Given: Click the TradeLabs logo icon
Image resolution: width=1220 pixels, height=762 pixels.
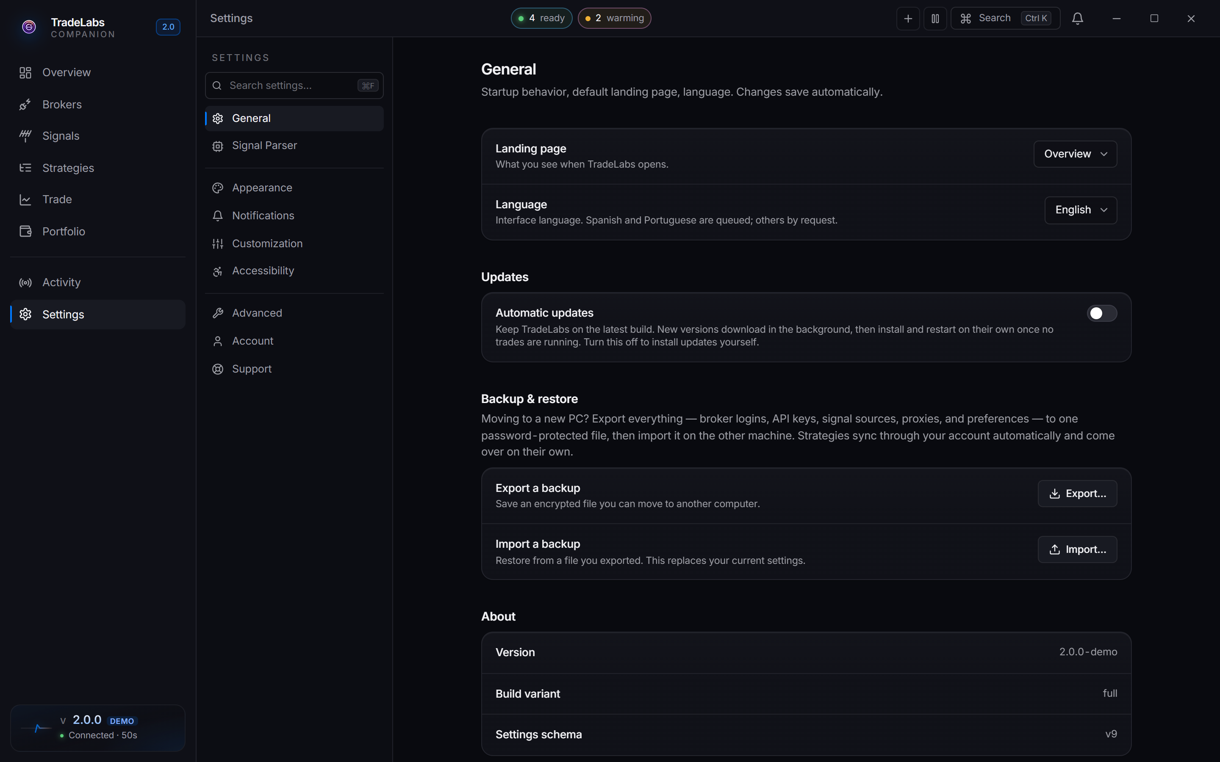Looking at the screenshot, I should point(29,27).
